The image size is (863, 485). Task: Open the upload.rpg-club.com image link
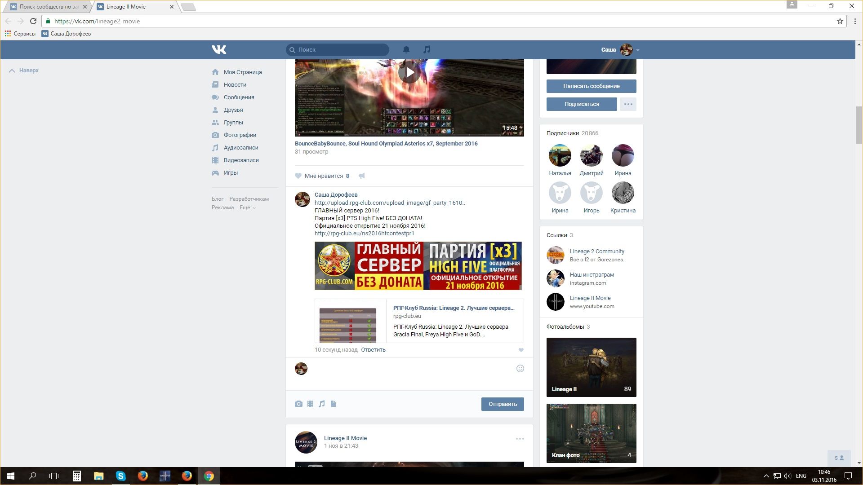pyautogui.click(x=390, y=203)
